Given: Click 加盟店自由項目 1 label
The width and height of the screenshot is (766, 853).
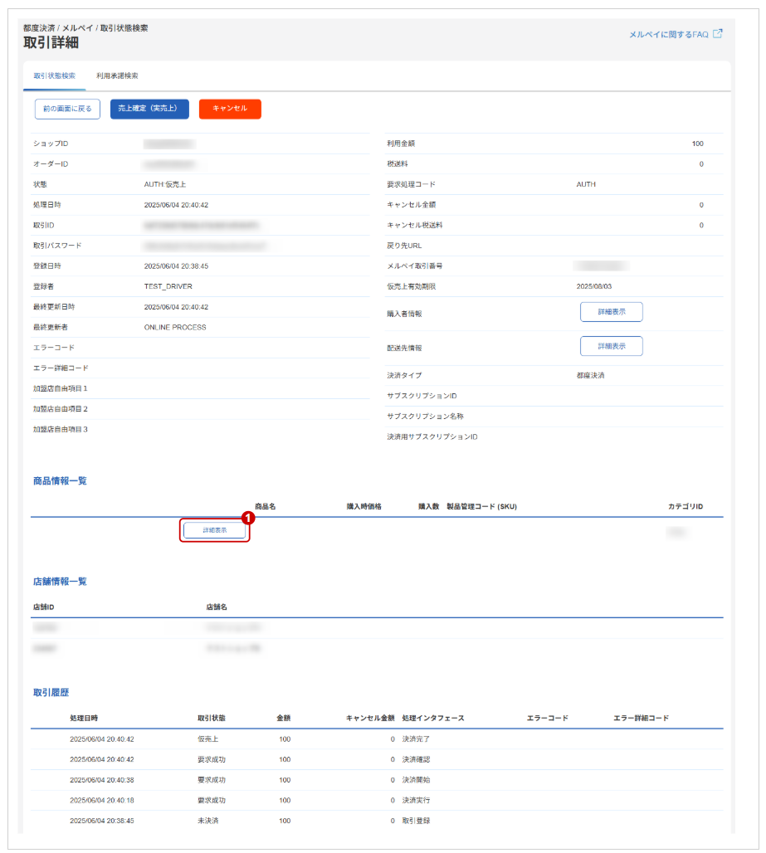Looking at the screenshot, I should click(60, 388).
